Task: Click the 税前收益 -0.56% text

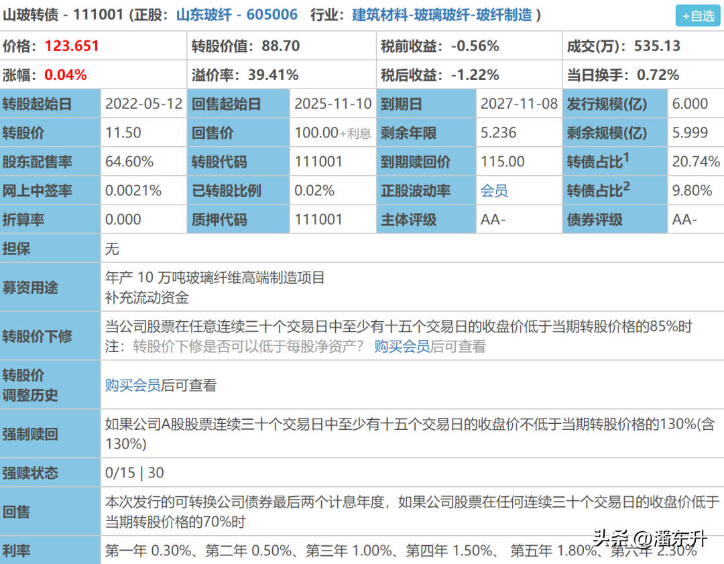Action: point(440,46)
